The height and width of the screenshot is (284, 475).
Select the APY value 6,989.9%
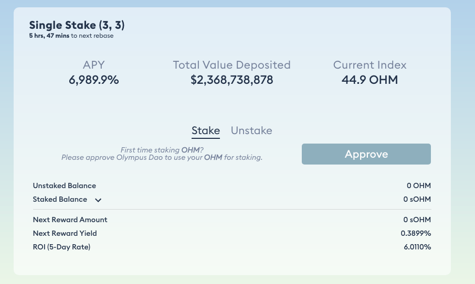tap(94, 80)
